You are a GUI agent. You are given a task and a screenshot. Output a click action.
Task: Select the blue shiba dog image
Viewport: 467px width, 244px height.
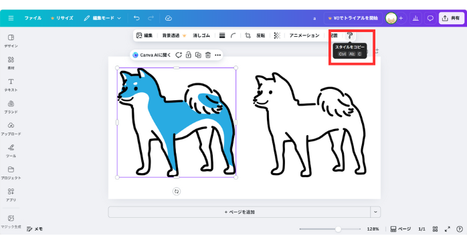tap(177, 122)
